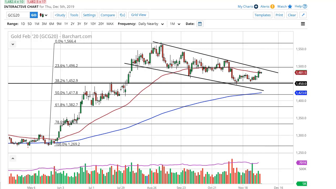This screenshot has width=336, height=189.
Task: Add a study with the +Study button
Action: tap(60, 15)
